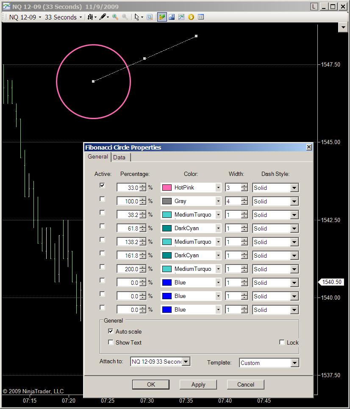This screenshot has height=409, width=350.
Task: Toggle the Auto scale checkbox
Action: [x=111, y=331]
